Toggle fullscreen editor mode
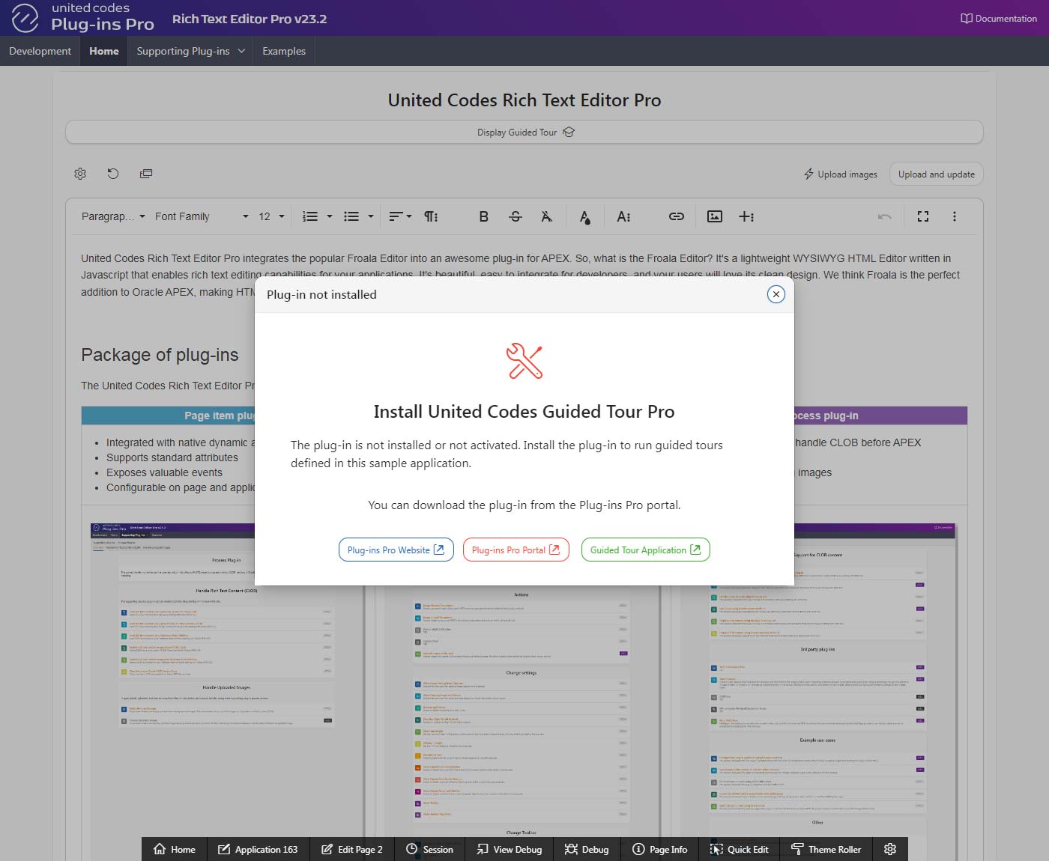The height and width of the screenshot is (861, 1049). pyautogui.click(x=923, y=216)
